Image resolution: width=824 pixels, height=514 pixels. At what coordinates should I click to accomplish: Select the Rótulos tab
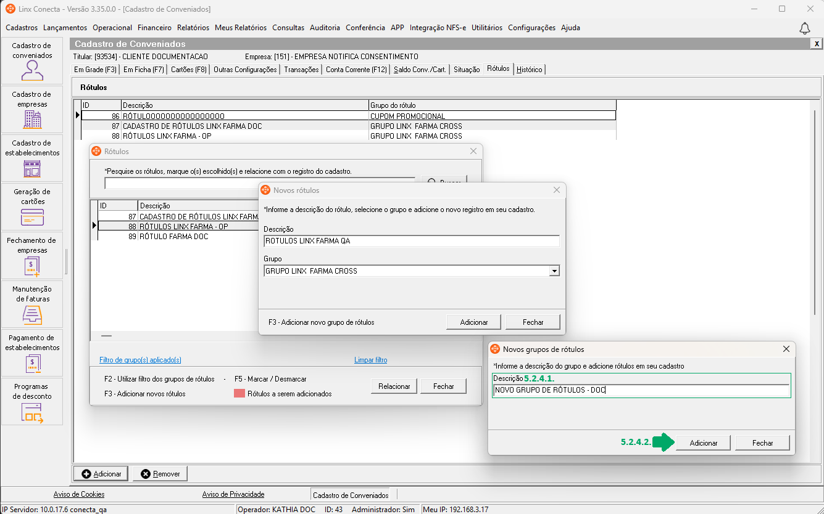498,68
